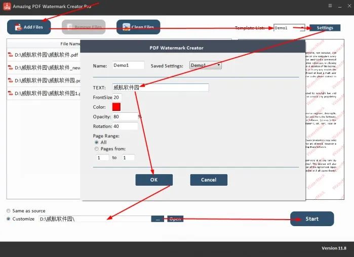Select file row 威航软件园1
The height and width of the screenshot is (257, 354).
pos(44,93)
